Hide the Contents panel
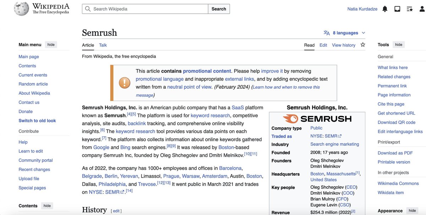The height and width of the screenshot is (215, 426). (x=47, y=206)
